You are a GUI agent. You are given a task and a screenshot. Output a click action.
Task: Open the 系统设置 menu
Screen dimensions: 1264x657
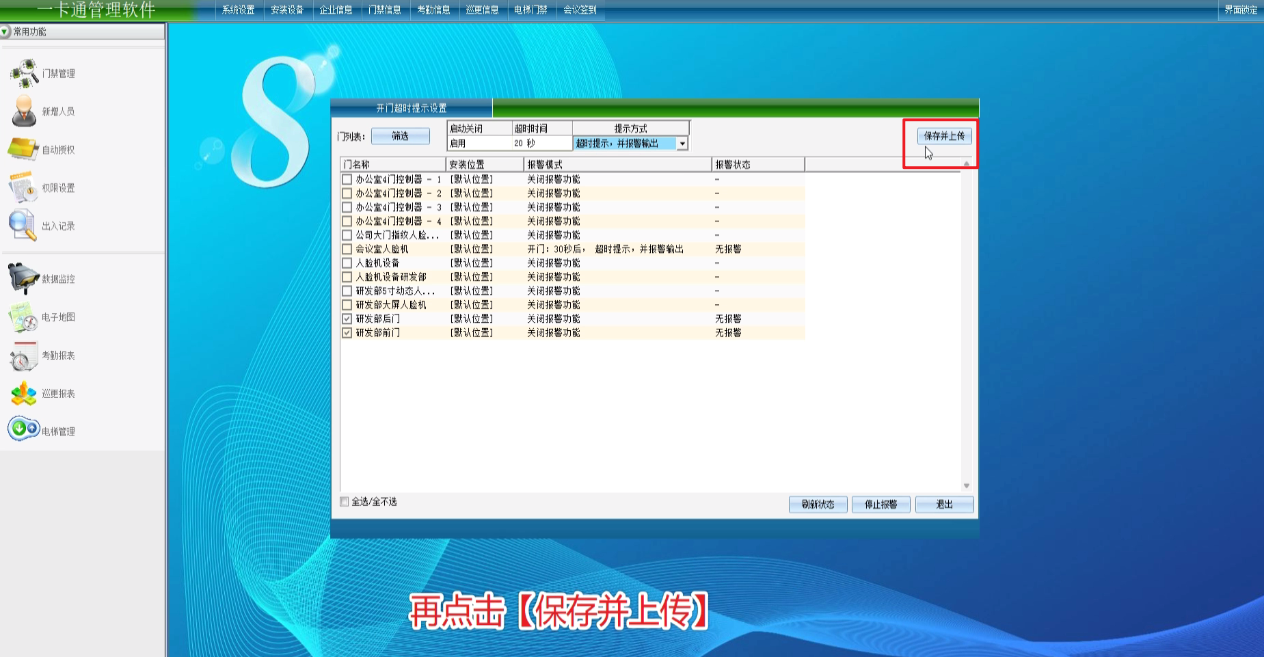tap(238, 10)
